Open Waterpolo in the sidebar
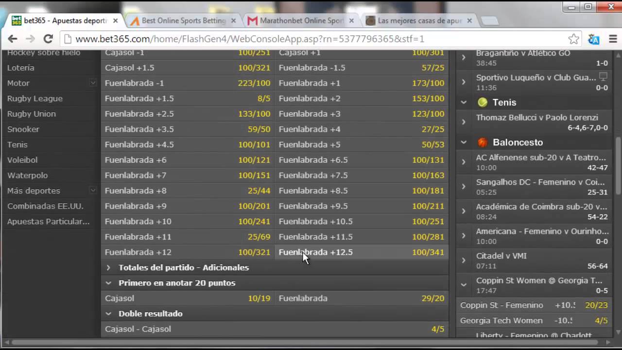This screenshot has width=622, height=350. tap(27, 175)
